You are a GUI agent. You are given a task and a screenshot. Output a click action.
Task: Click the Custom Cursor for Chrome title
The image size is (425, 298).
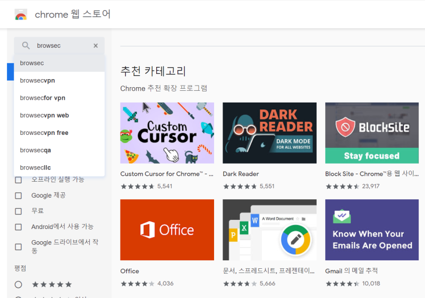pos(167,174)
